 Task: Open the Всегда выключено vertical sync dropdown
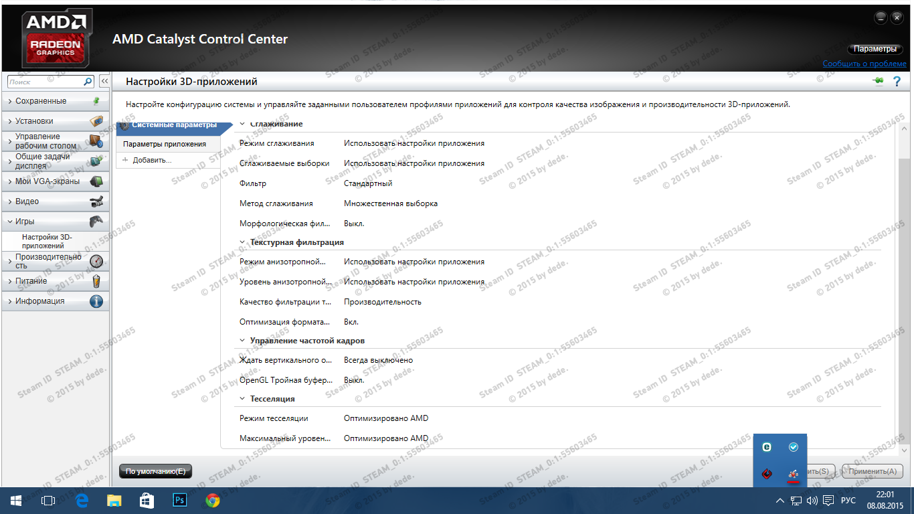click(x=378, y=360)
